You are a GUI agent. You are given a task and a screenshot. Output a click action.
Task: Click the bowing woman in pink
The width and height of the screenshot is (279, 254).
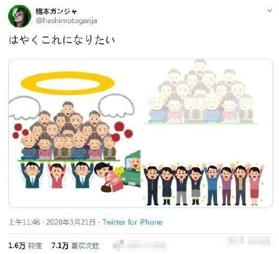[x=109, y=177]
